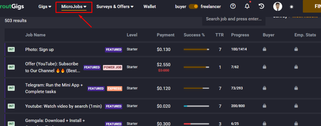Click FEATURED tag on Telegram row

[x=96, y=88]
